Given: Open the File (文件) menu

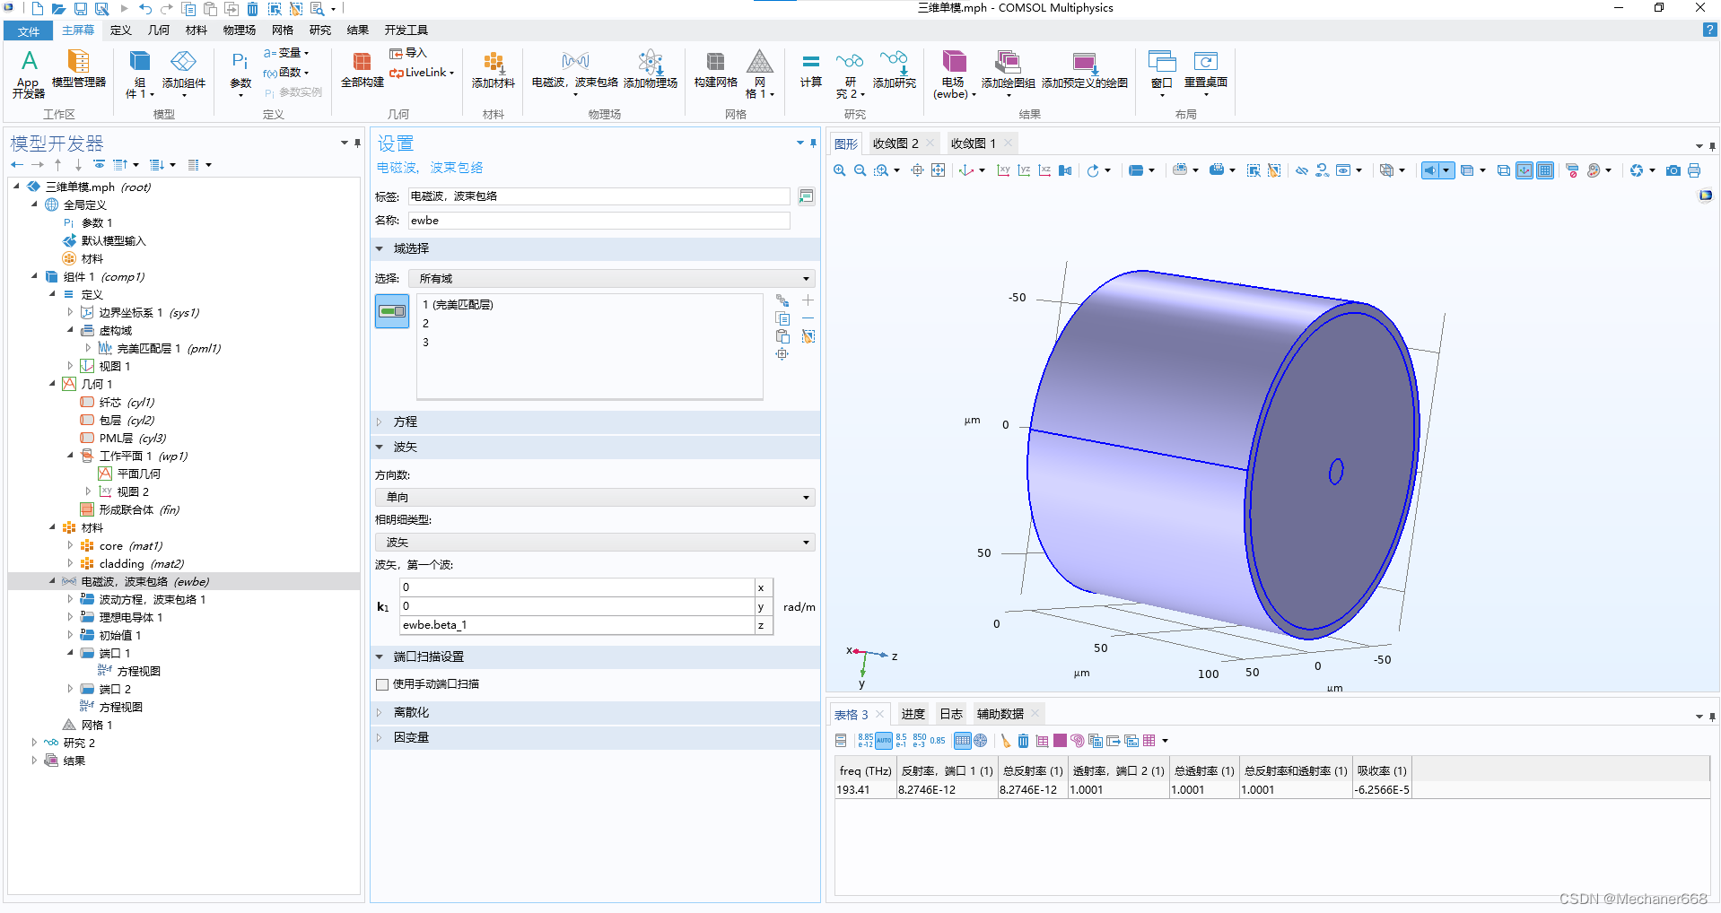Looking at the screenshot, I should (x=29, y=31).
